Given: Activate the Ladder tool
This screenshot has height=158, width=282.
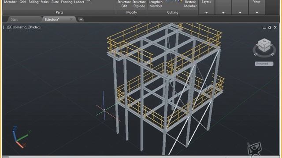Looking at the screenshot, I should [79, 2].
